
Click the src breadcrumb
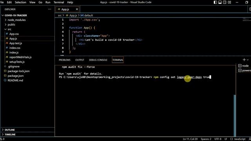point(60,15)
